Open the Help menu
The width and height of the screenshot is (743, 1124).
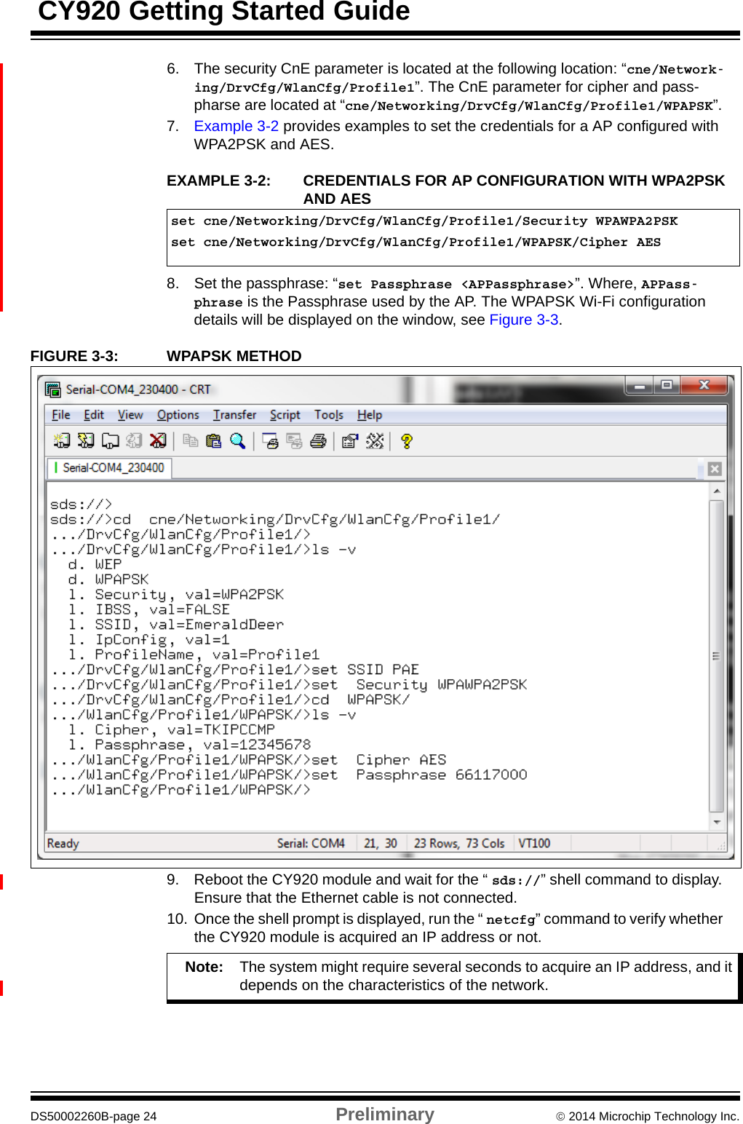coord(369,415)
